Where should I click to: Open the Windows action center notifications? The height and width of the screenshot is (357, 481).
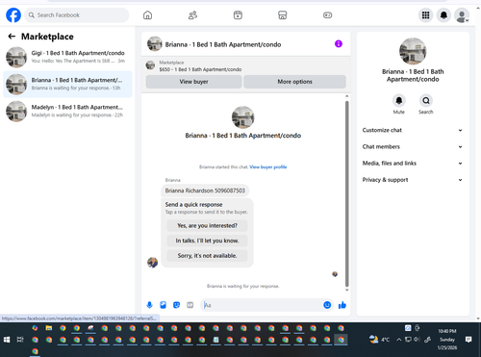(x=468, y=340)
